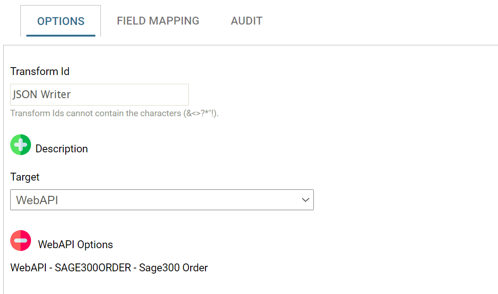The height and width of the screenshot is (294, 498).
Task: Click the Transform Id label
Action: coord(40,71)
